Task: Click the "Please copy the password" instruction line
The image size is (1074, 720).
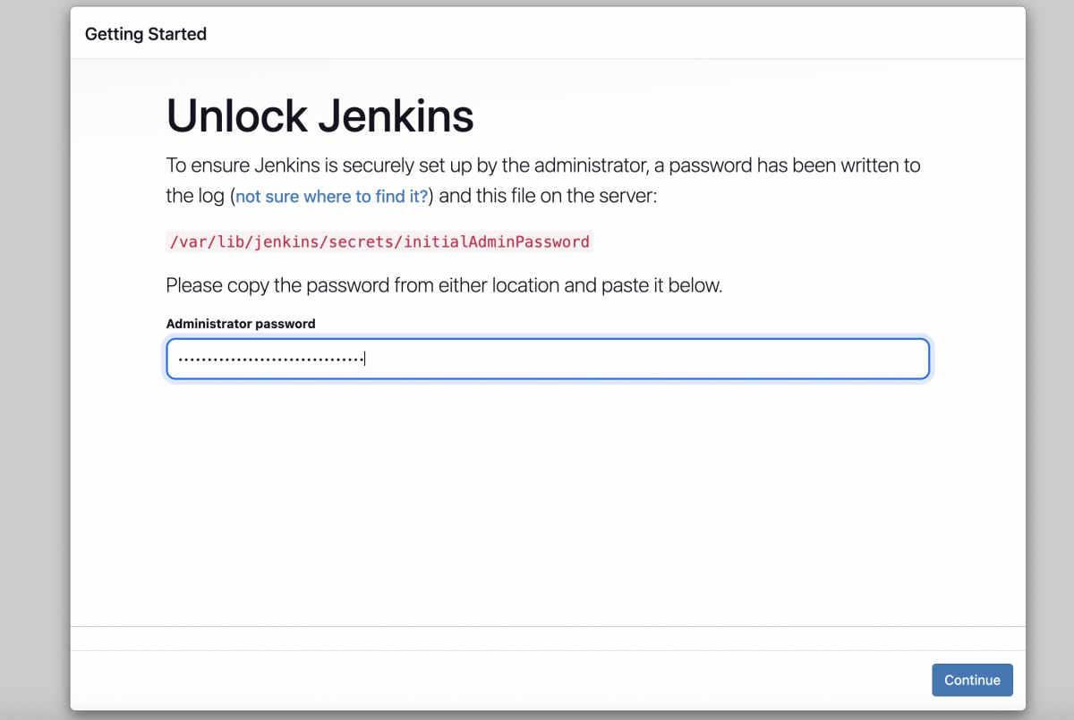Action: tap(444, 286)
